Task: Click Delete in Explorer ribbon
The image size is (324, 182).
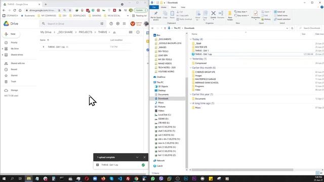Action: point(213,15)
